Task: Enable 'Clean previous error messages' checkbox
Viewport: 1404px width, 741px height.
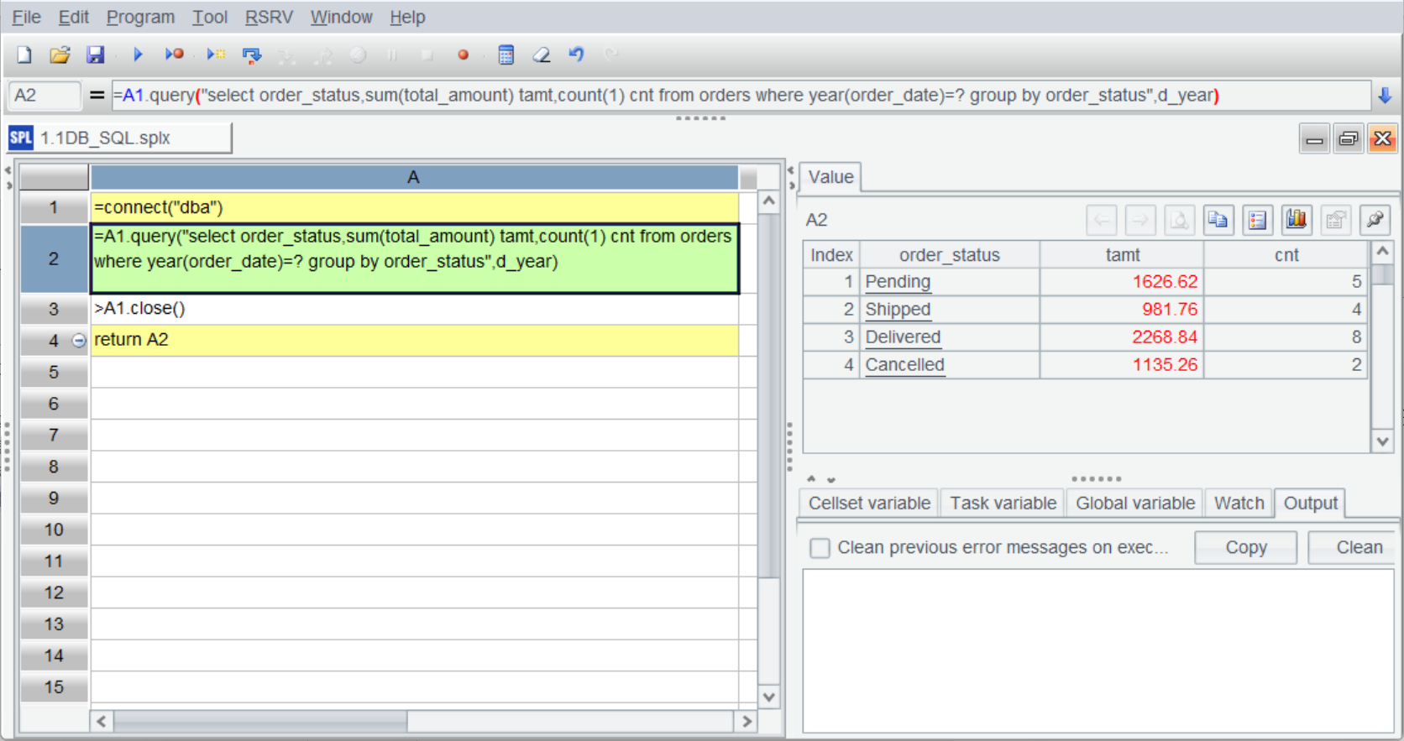Action: (820, 548)
